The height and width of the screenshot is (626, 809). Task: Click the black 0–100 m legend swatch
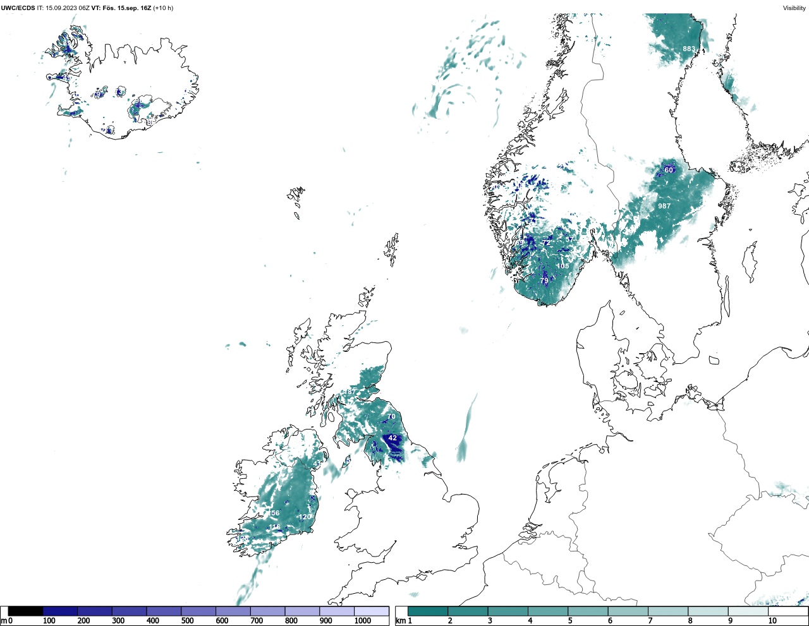pyautogui.click(x=26, y=611)
